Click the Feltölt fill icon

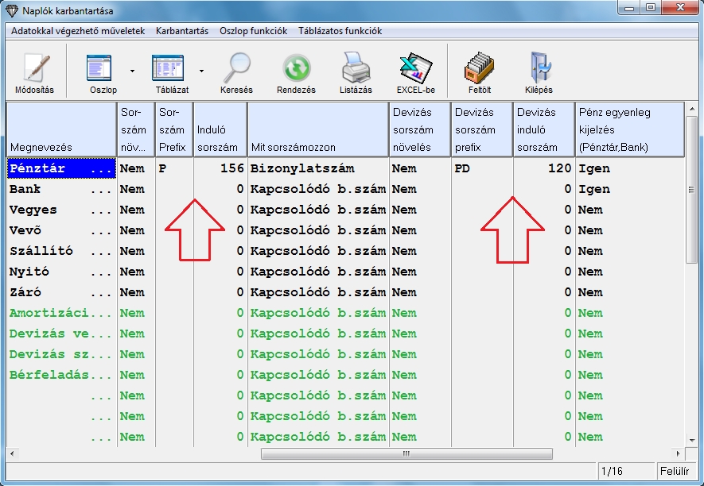click(480, 69)
